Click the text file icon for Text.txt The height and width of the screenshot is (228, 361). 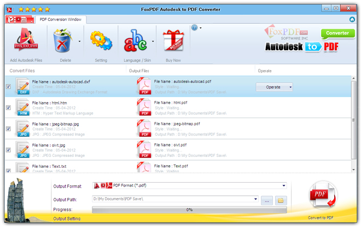[x=23, y=168]
